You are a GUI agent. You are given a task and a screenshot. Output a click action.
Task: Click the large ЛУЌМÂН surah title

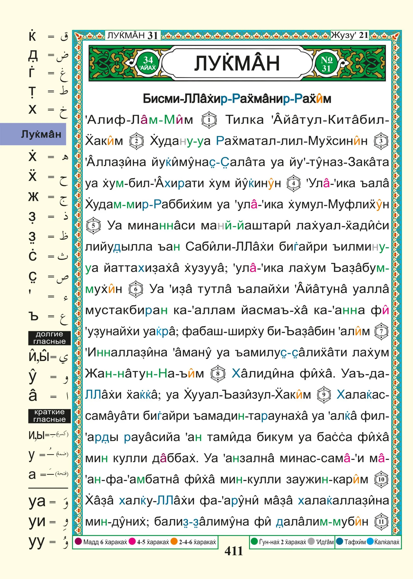click(237, 63)
